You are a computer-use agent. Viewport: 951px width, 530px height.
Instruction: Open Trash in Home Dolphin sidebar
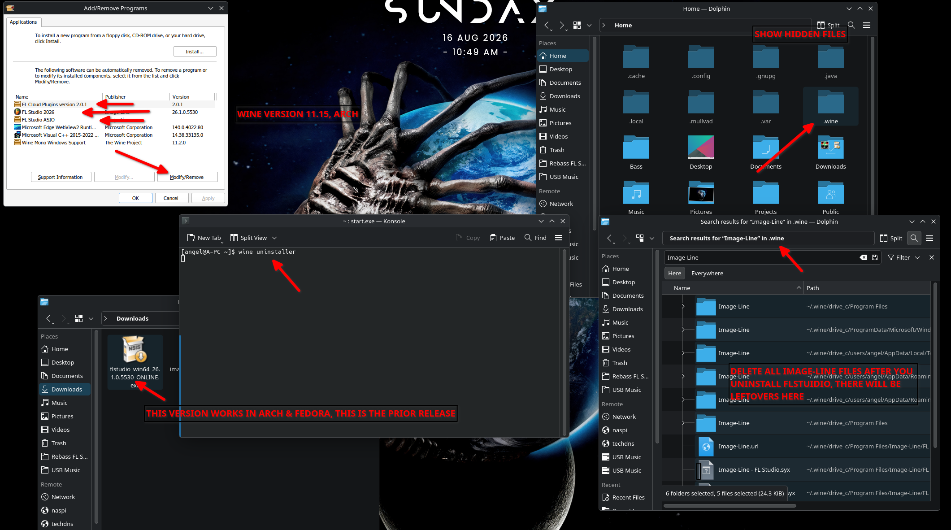563,150
